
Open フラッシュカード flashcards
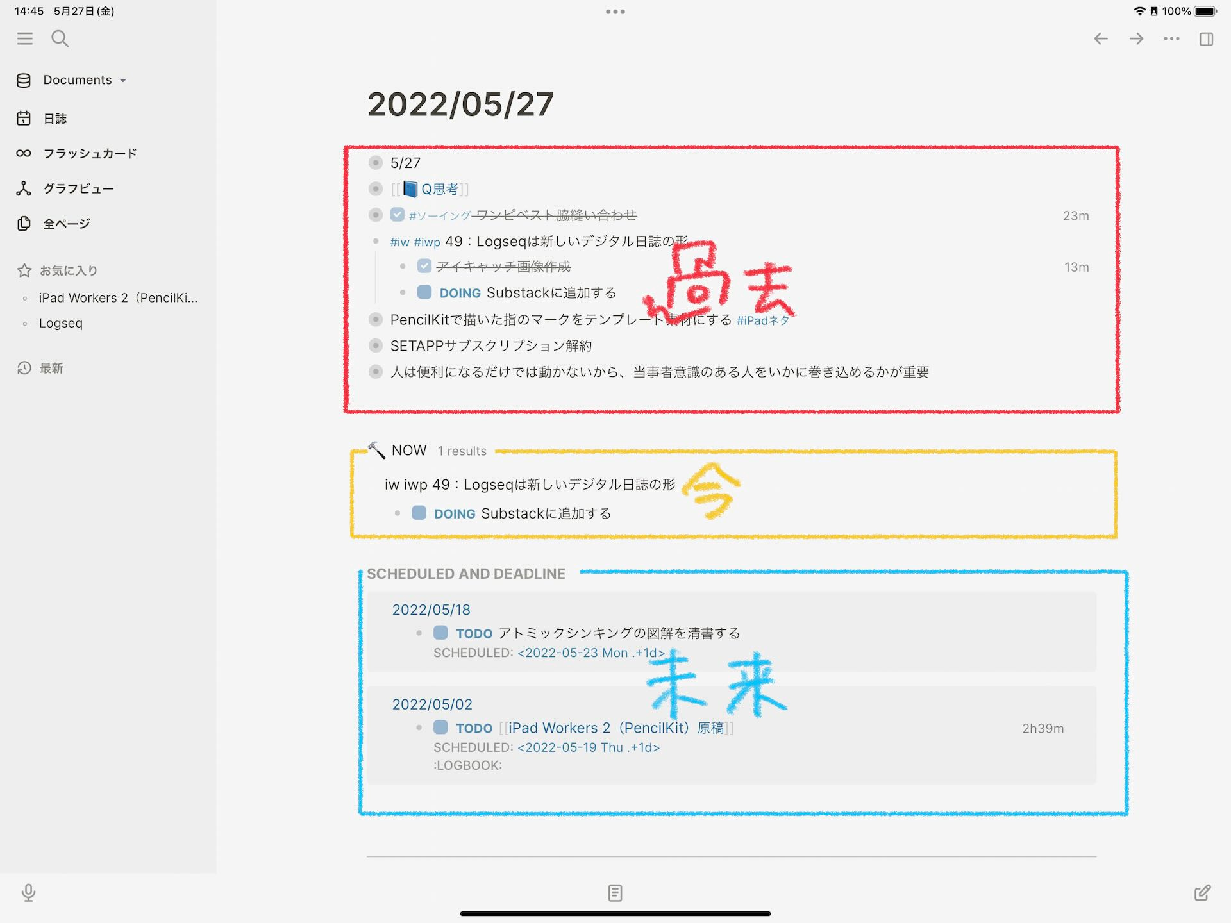coord(90,154)
